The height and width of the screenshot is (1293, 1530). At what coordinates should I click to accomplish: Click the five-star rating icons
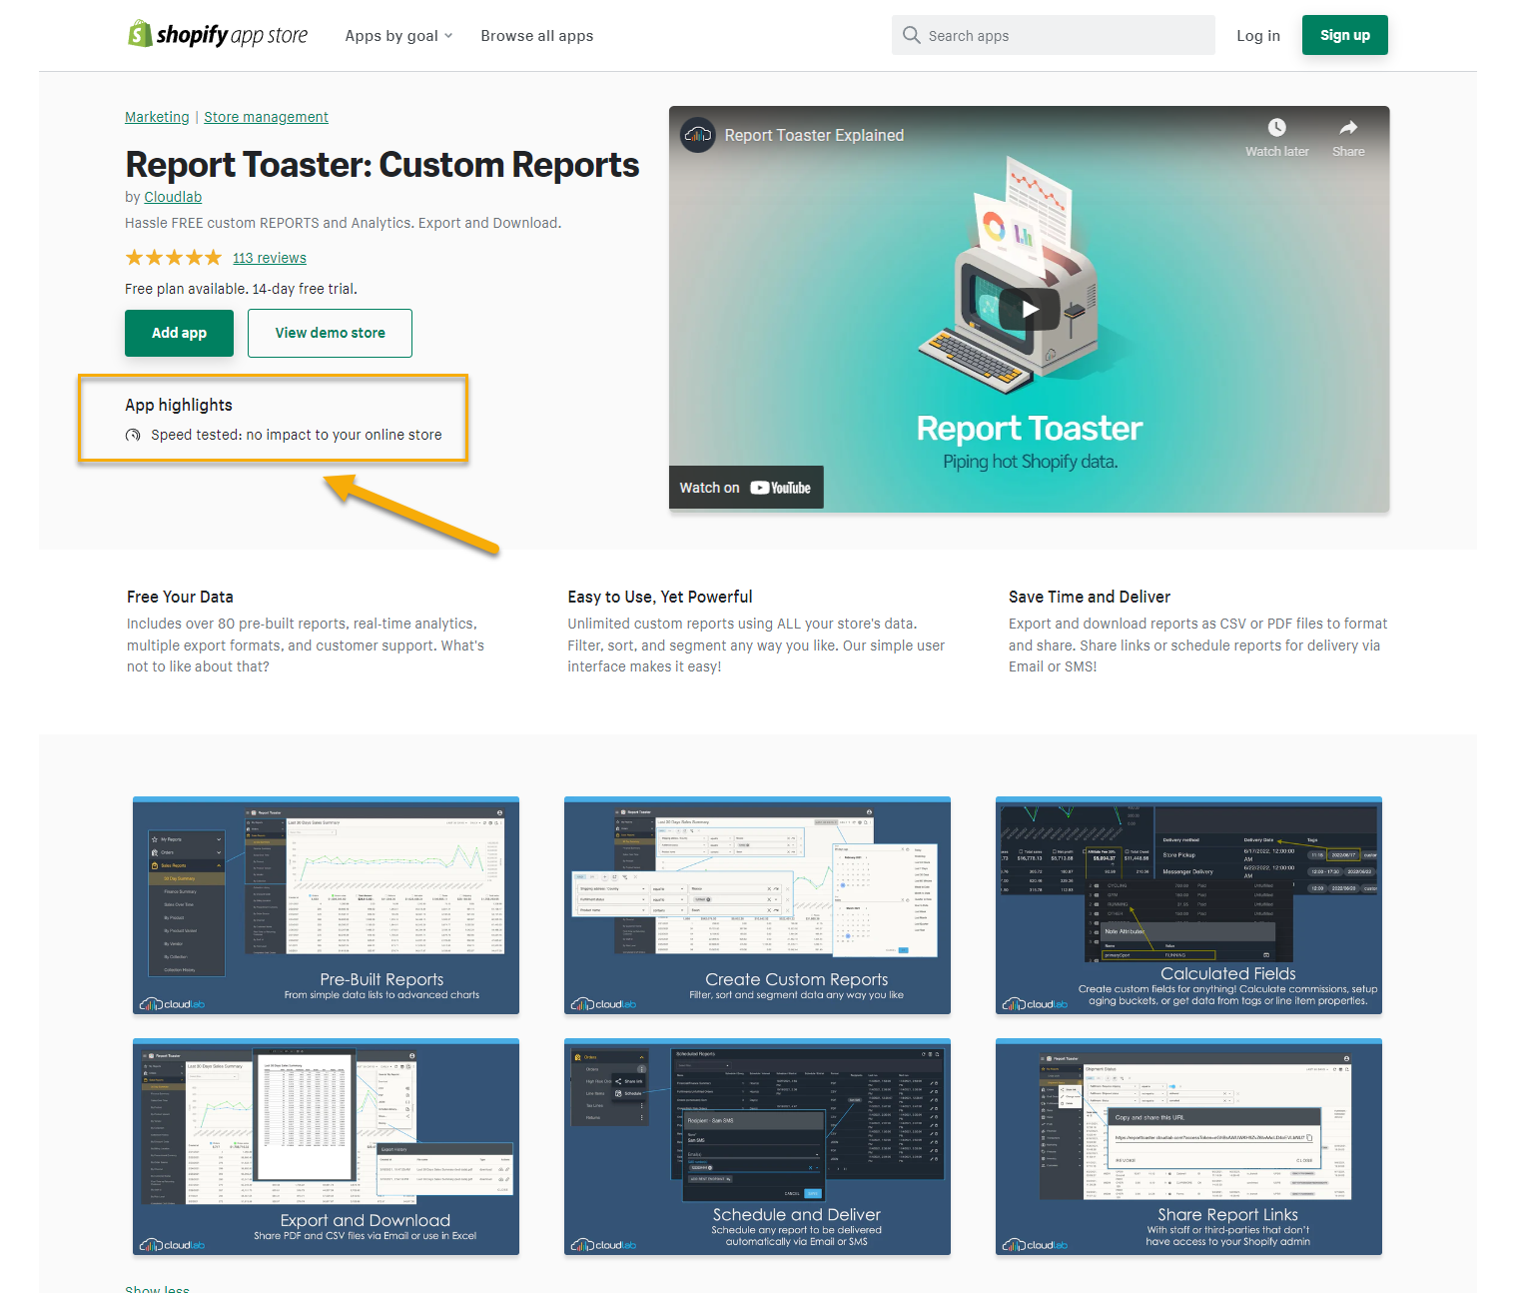click(174, 258)
